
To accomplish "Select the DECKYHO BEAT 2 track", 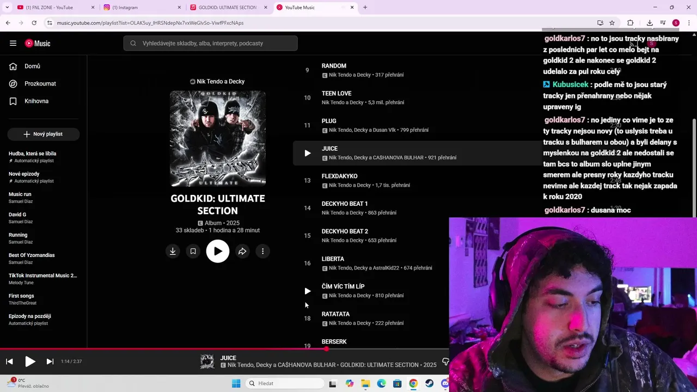I will 345,231.
